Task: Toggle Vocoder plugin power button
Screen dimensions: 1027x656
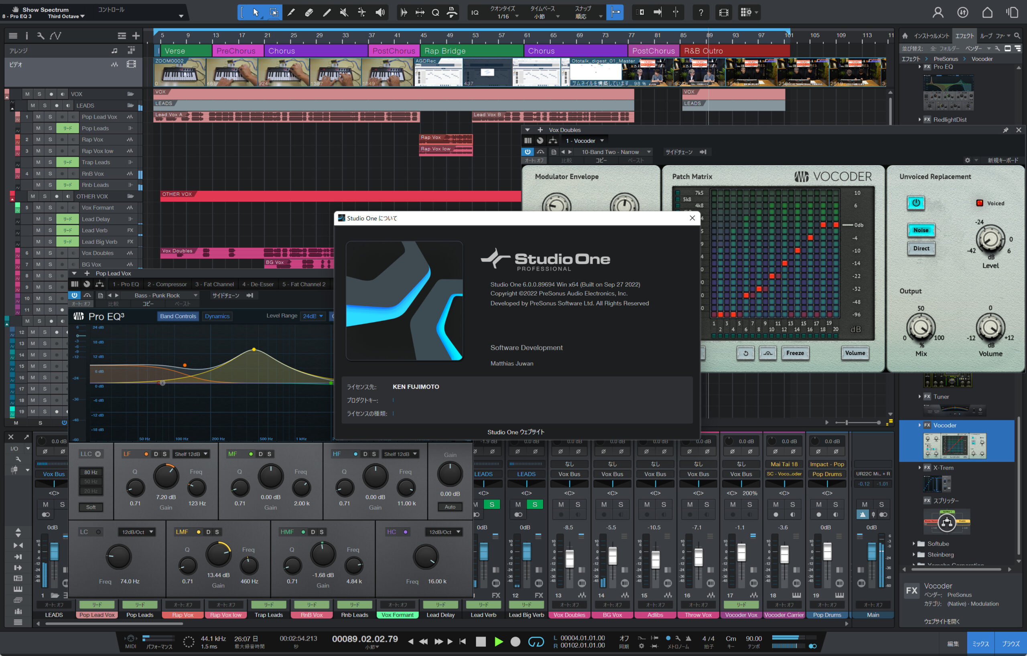Action: click(x=528, y=152)
